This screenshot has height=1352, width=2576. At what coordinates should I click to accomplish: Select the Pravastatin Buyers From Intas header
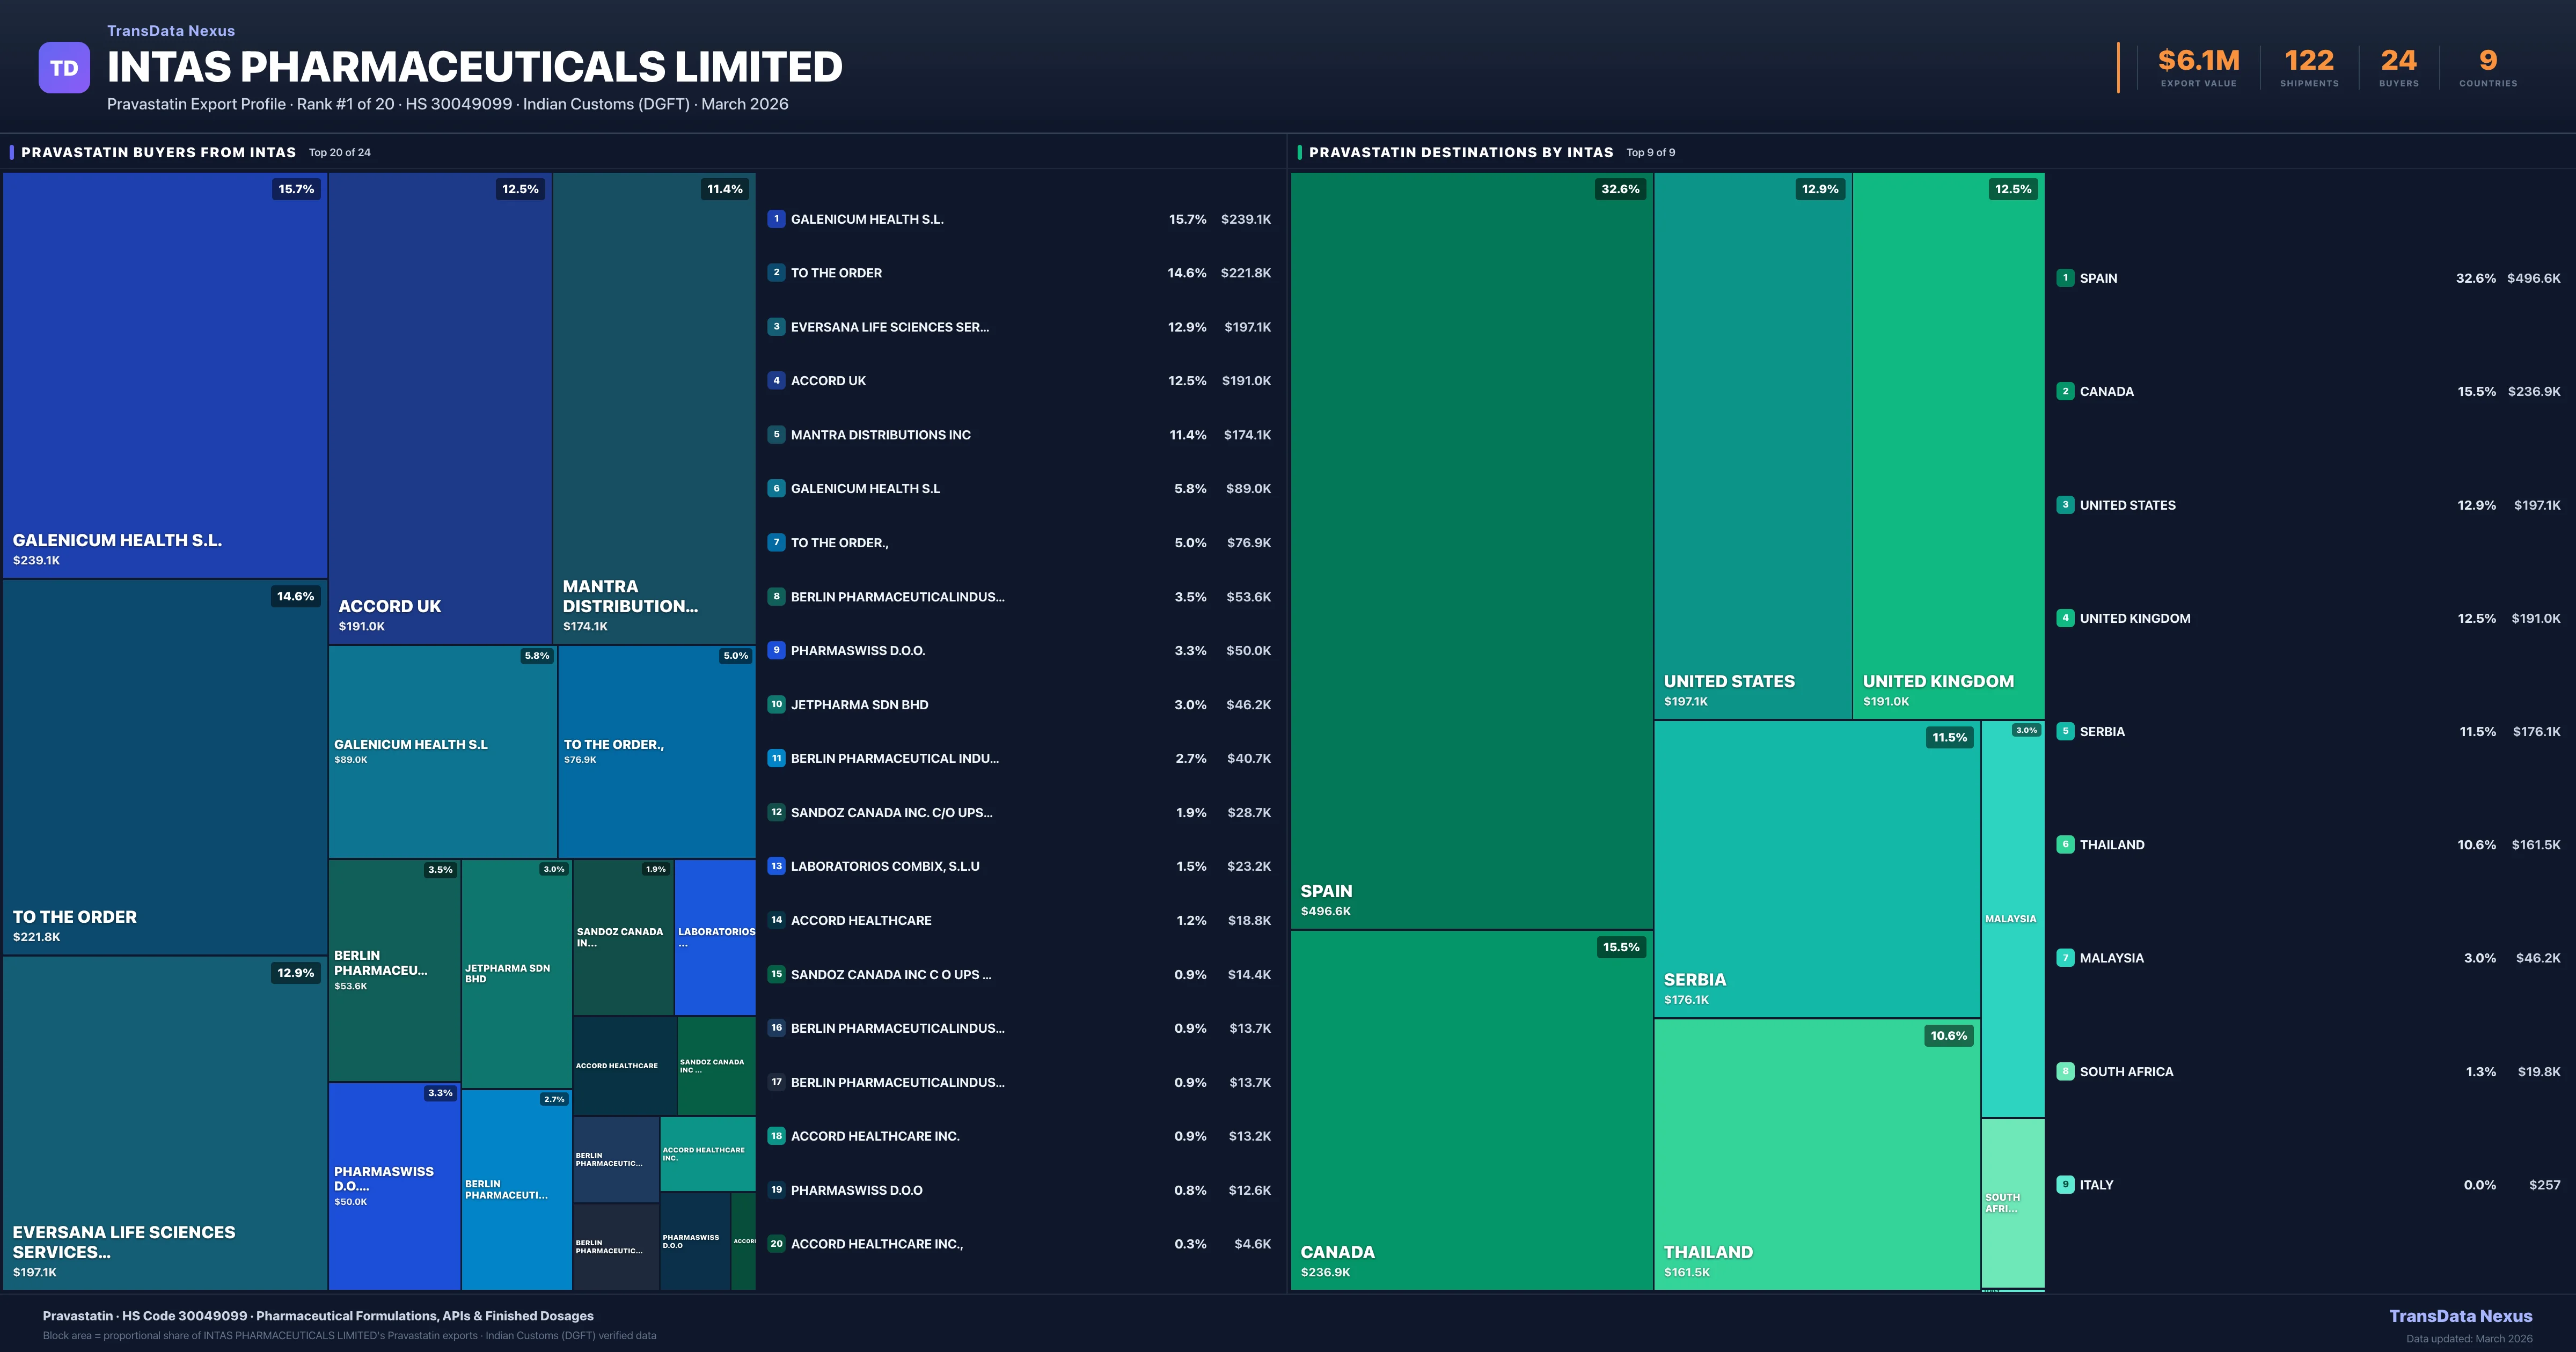158,152
